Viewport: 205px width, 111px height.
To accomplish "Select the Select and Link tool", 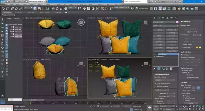I will pyautogui.click(x=12, y=8).
